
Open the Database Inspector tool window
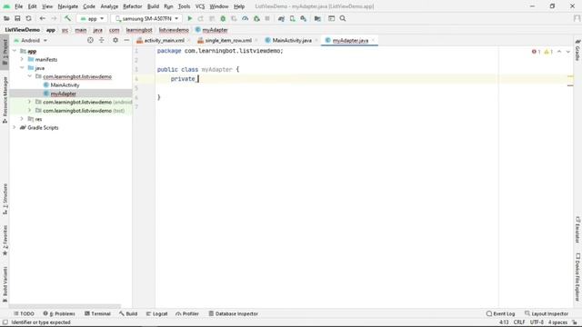[233, 313]
